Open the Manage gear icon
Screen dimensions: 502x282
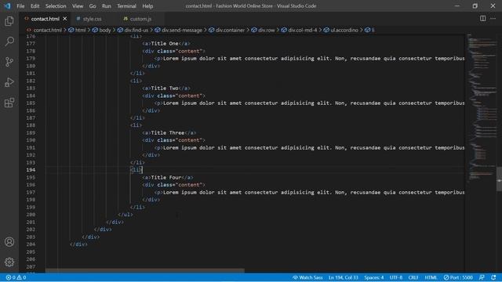[x=9, y=262]
